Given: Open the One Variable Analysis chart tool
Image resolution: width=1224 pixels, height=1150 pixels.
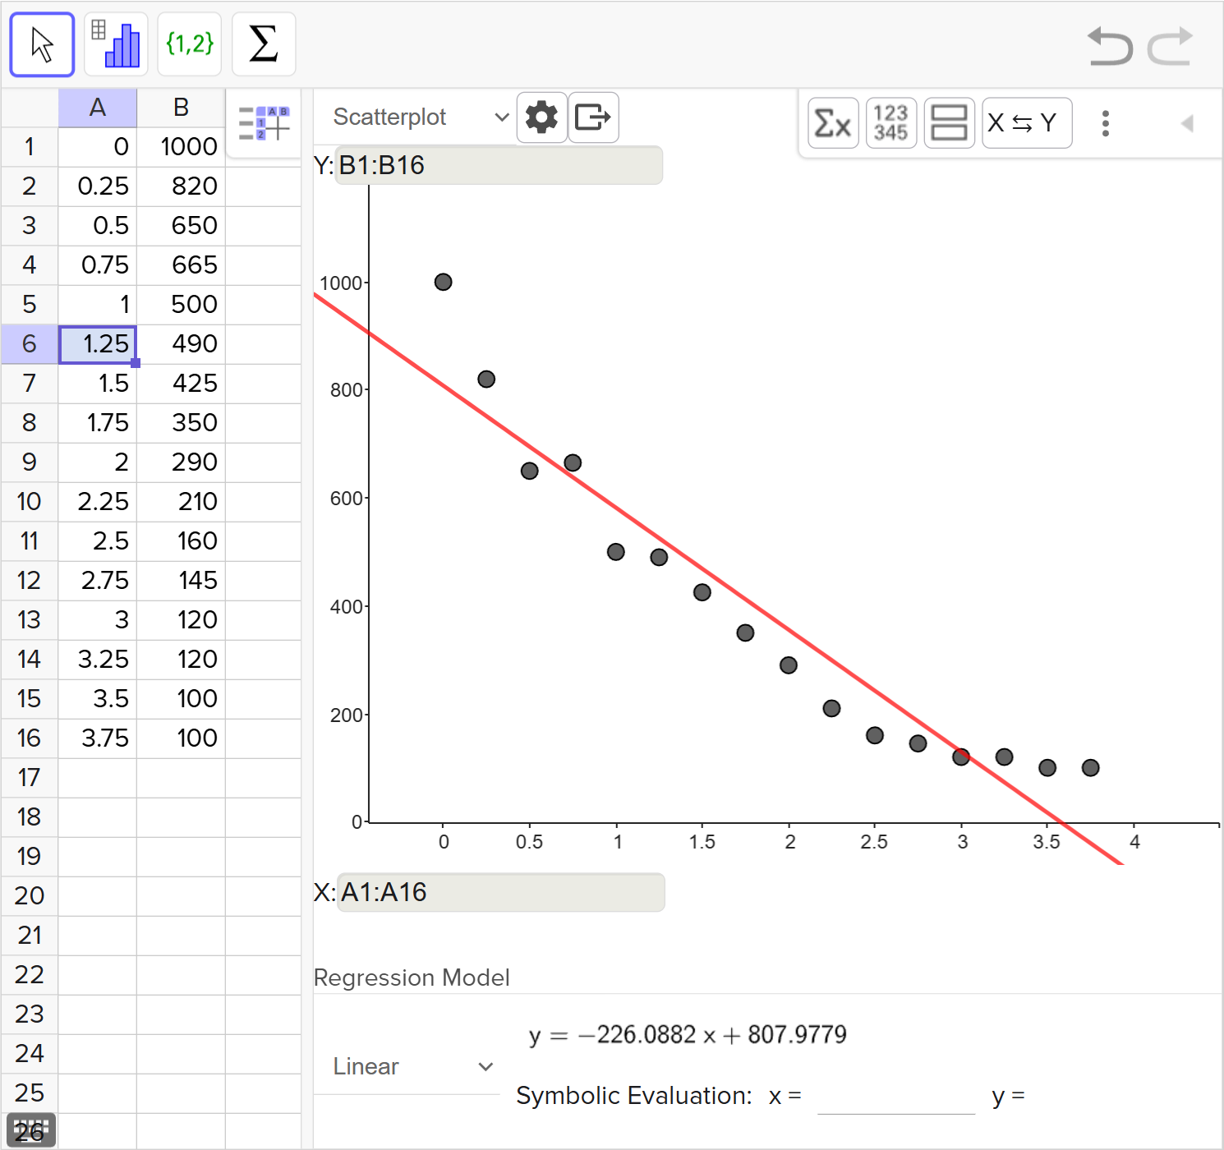Looking at the screenshot, I should point(116,44).
